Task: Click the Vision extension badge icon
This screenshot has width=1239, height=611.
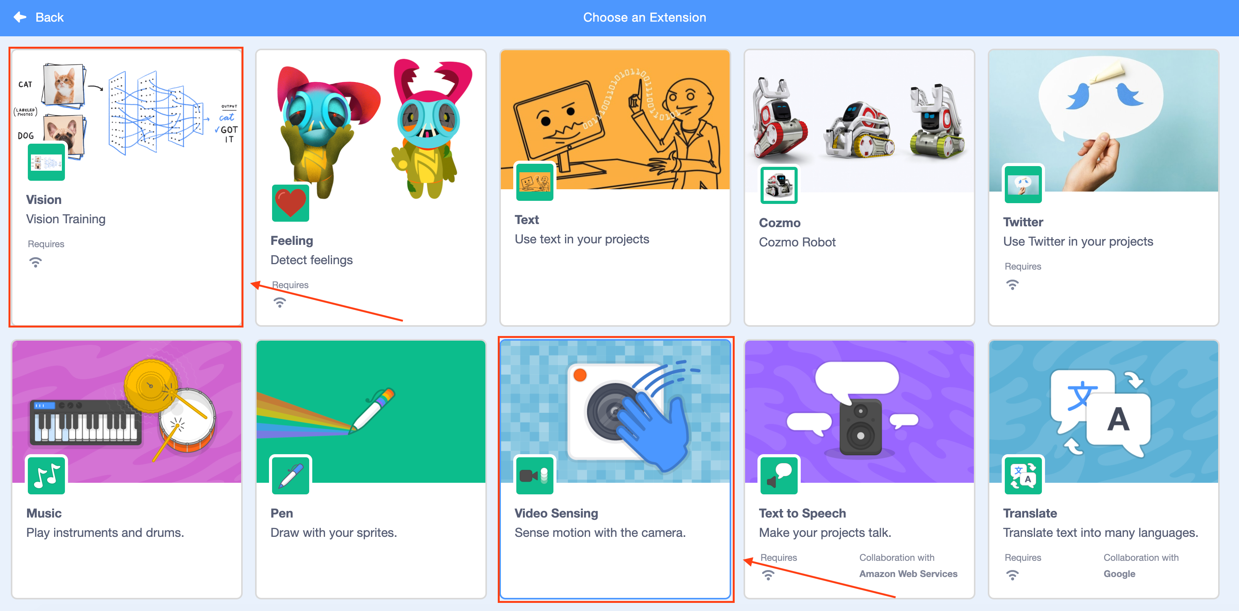Action: [46, 162]
